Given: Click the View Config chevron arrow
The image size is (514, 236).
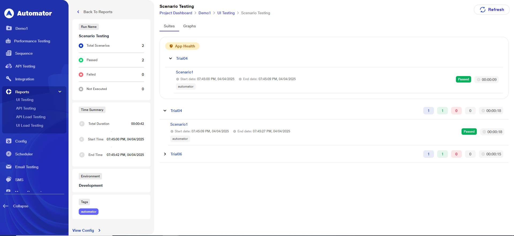Looking at the screenshot, I should click(100, 230).
